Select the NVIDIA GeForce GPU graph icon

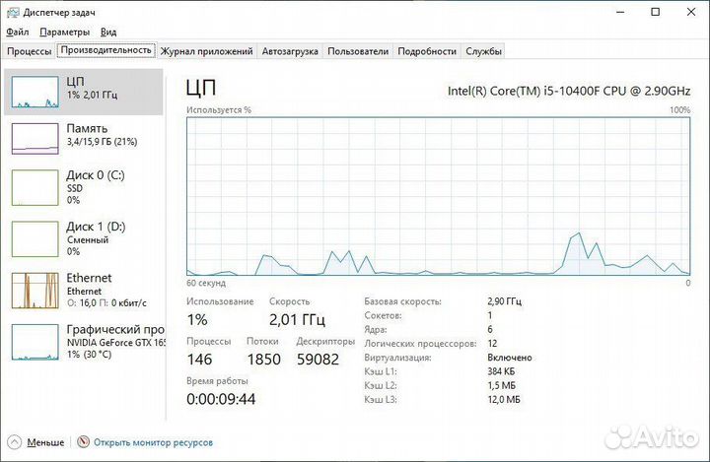click(35, 341)
